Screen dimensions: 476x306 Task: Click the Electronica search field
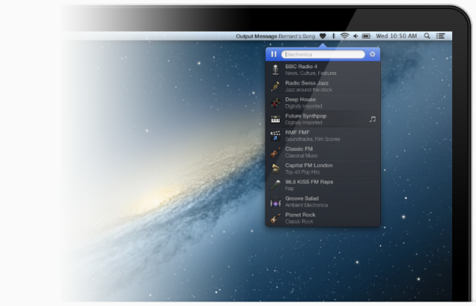coord(323,54)
